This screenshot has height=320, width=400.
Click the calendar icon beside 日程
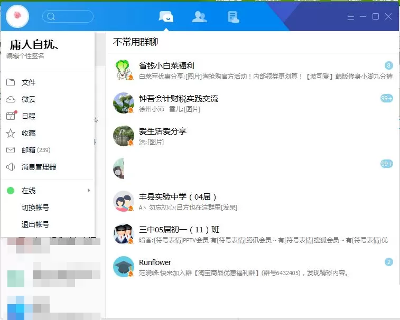tap(11, 116)
